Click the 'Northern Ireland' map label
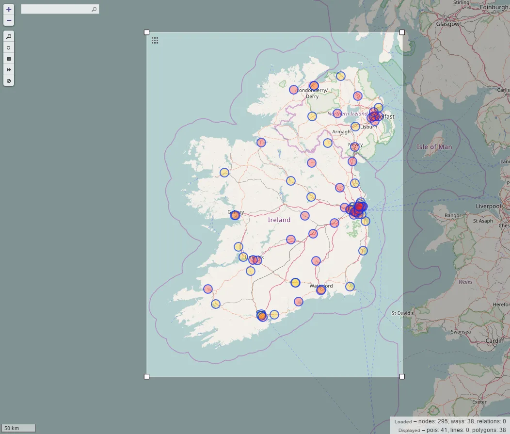510x434 pixels. click(x=348, y=113)
